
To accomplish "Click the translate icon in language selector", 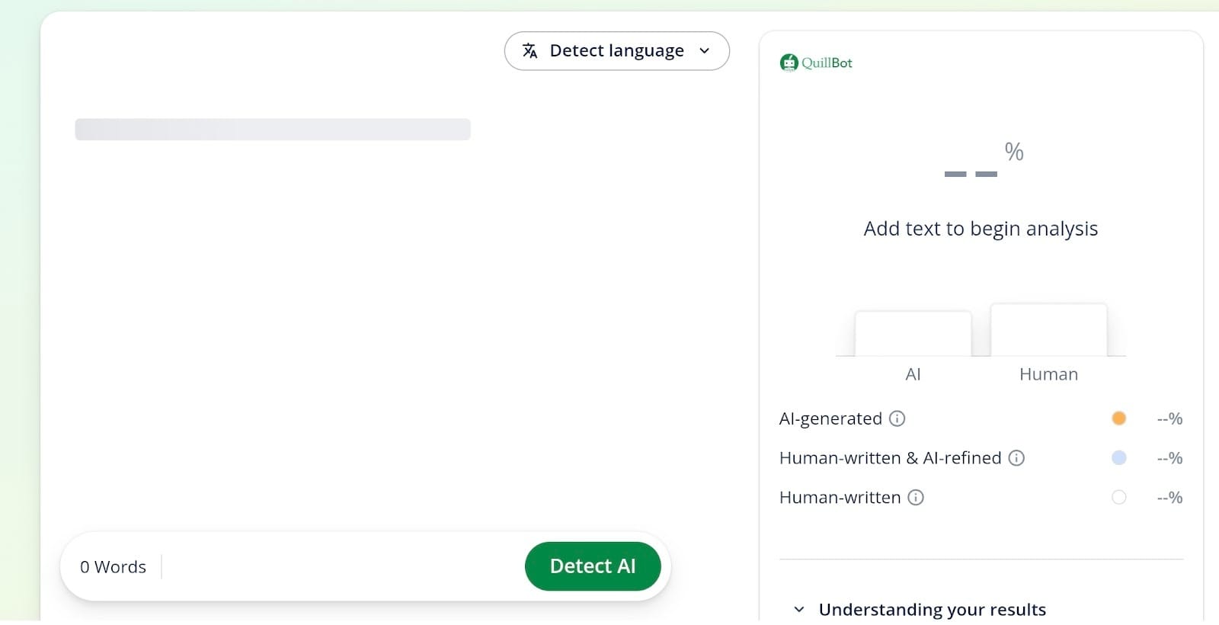I will (530, 51).
